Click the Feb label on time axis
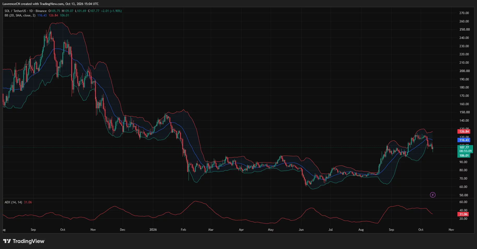The width and height of the screenshot is (477, 249). [x=183, y=230]
